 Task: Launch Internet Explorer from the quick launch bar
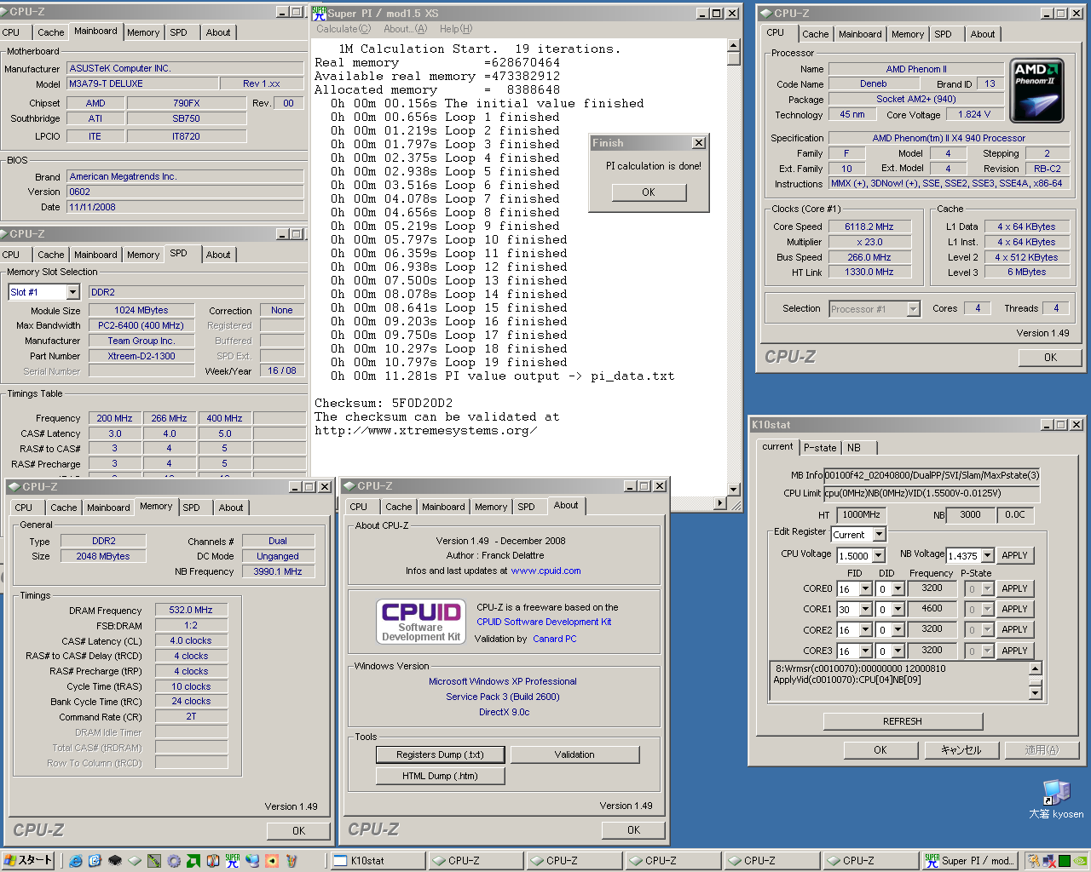tap(76, 861)
